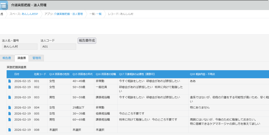This screenshot has width=269, height=135.
Task: Click the 法人名・屋号 field showing あんしん村
Action: point(20,47)
